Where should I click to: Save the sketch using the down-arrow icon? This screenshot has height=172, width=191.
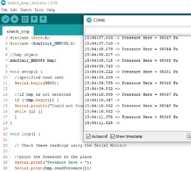(43, 19)
